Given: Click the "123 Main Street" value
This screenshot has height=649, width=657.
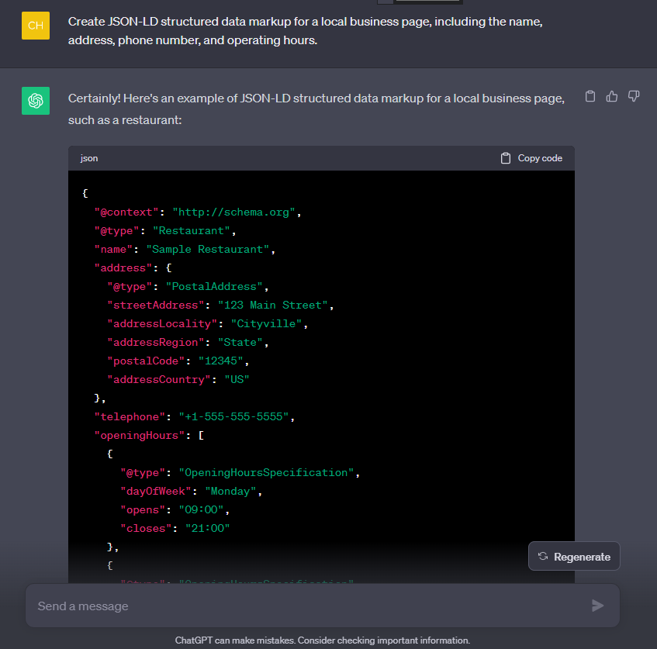Looking at the screenshot, I should coord(273,305).
